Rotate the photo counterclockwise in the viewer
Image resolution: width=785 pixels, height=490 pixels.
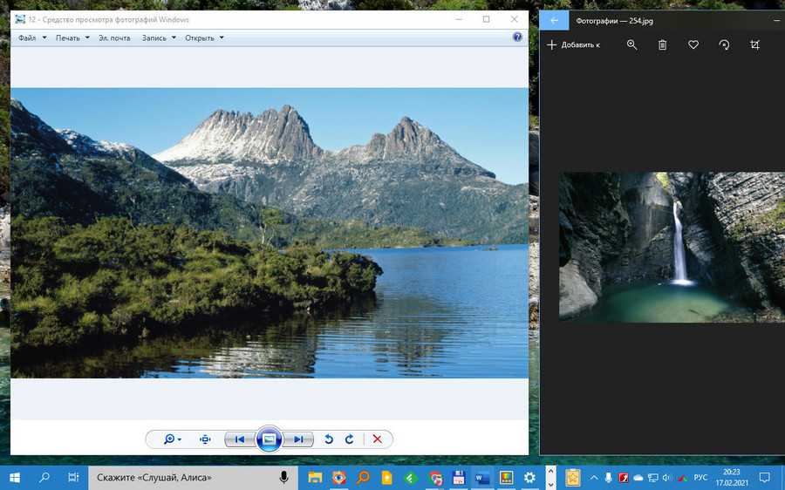pos(329,439)
